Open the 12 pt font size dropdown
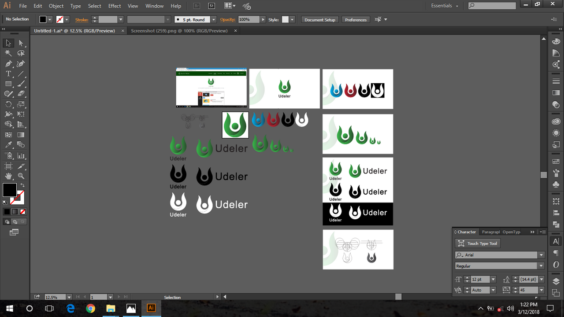Image resolution: width=564 pixels, height=317 pixels. click(x=493, y=280)
